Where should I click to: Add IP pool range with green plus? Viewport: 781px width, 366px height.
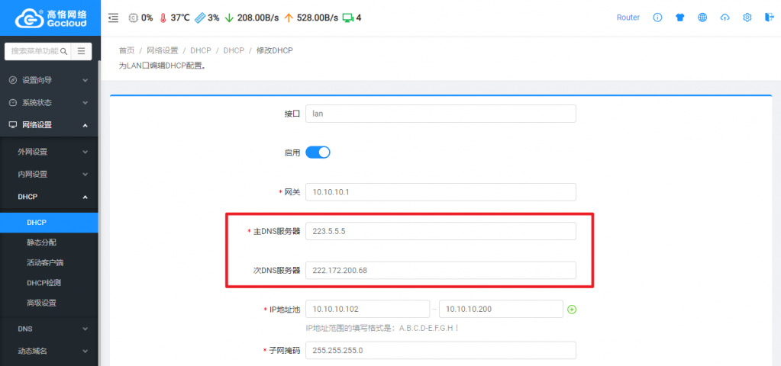coord(571,310)
